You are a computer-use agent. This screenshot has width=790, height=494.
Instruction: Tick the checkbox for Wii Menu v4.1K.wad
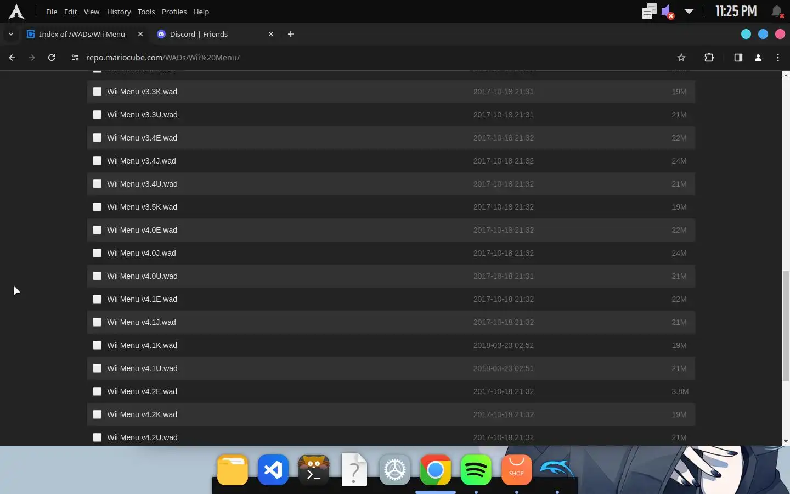(97, 345)
